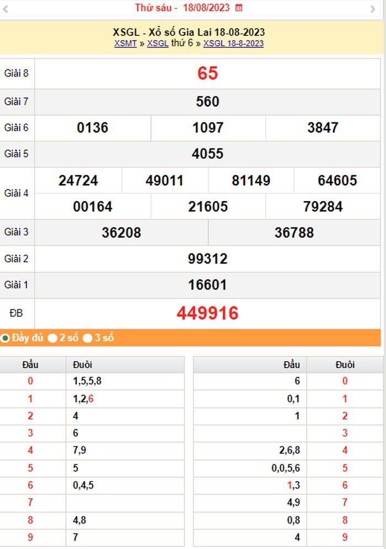Click Giải 4 number 00164

coord(93,207)
